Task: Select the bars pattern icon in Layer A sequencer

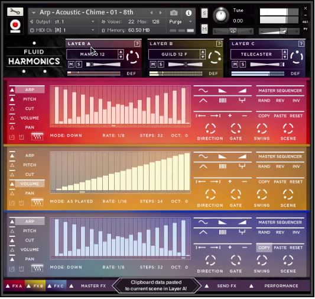Action: [x=222, y=101]
